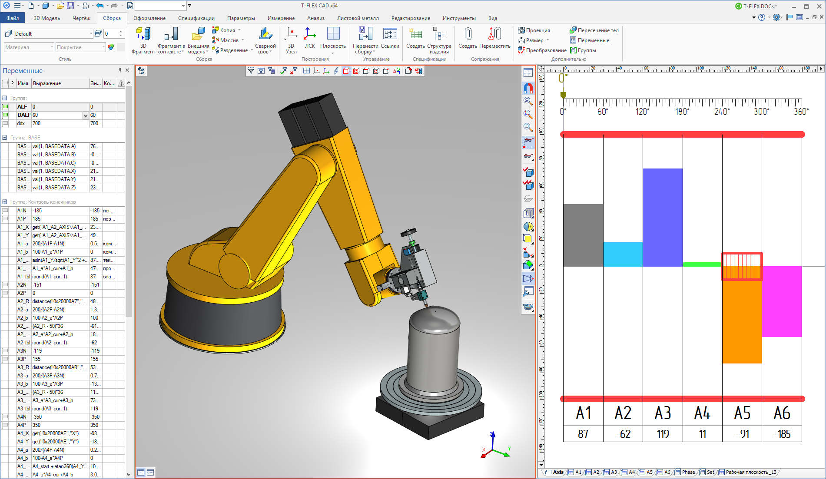Image resolution: width=826 pixels, height=479 pixels.
Task: Open the Phase page tab
Action: (685, 472)
